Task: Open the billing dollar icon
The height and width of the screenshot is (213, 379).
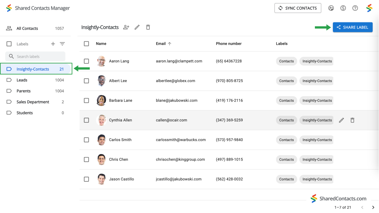Action: 343,8
